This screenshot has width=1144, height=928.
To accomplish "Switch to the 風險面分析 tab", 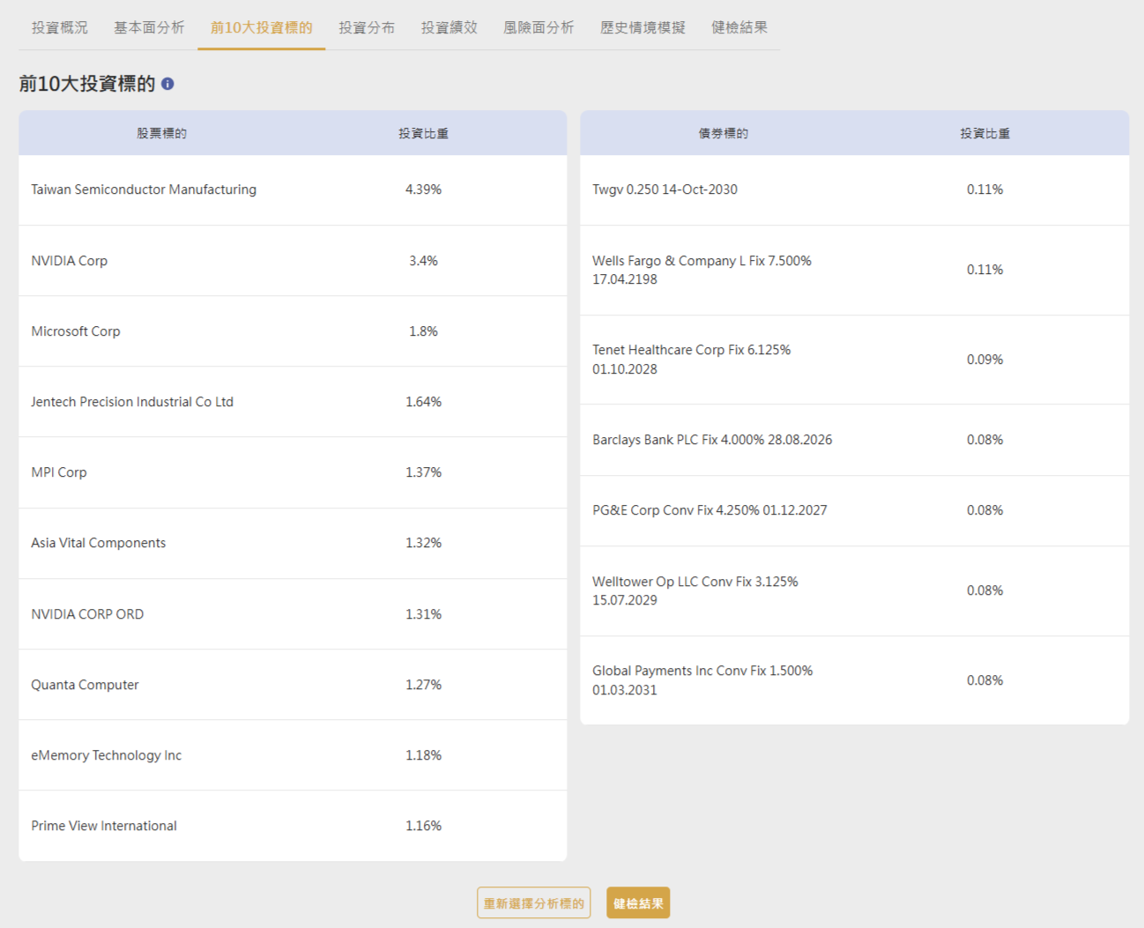I will [x=539, y=27].
